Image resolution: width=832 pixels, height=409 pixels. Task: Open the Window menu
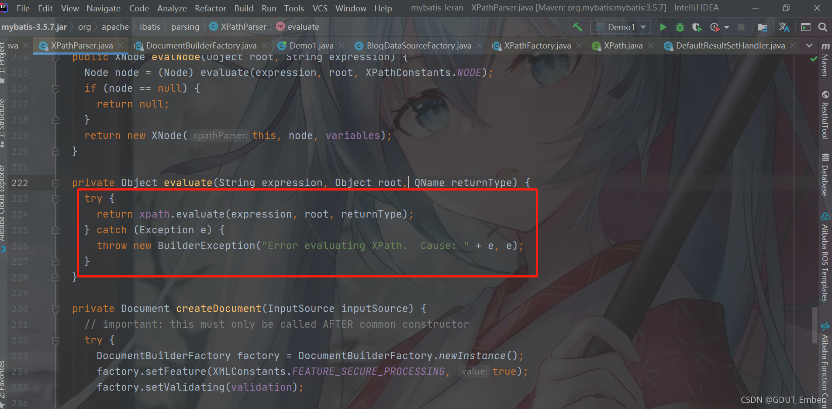click(351, 8)
